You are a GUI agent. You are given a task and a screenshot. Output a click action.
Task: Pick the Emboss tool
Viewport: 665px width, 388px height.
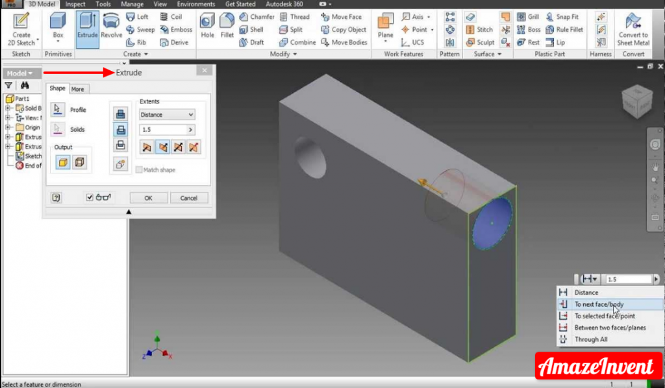176,29
